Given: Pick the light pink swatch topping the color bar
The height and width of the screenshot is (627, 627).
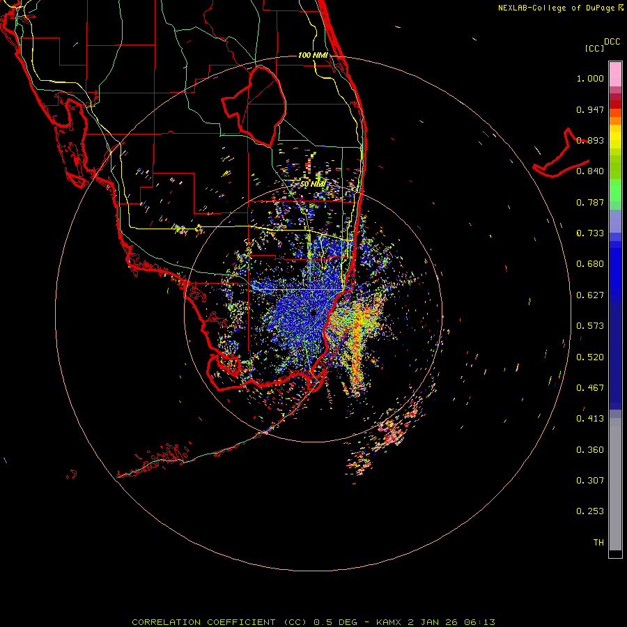Looking at the screenshot, I should click(x=615, y=75).
